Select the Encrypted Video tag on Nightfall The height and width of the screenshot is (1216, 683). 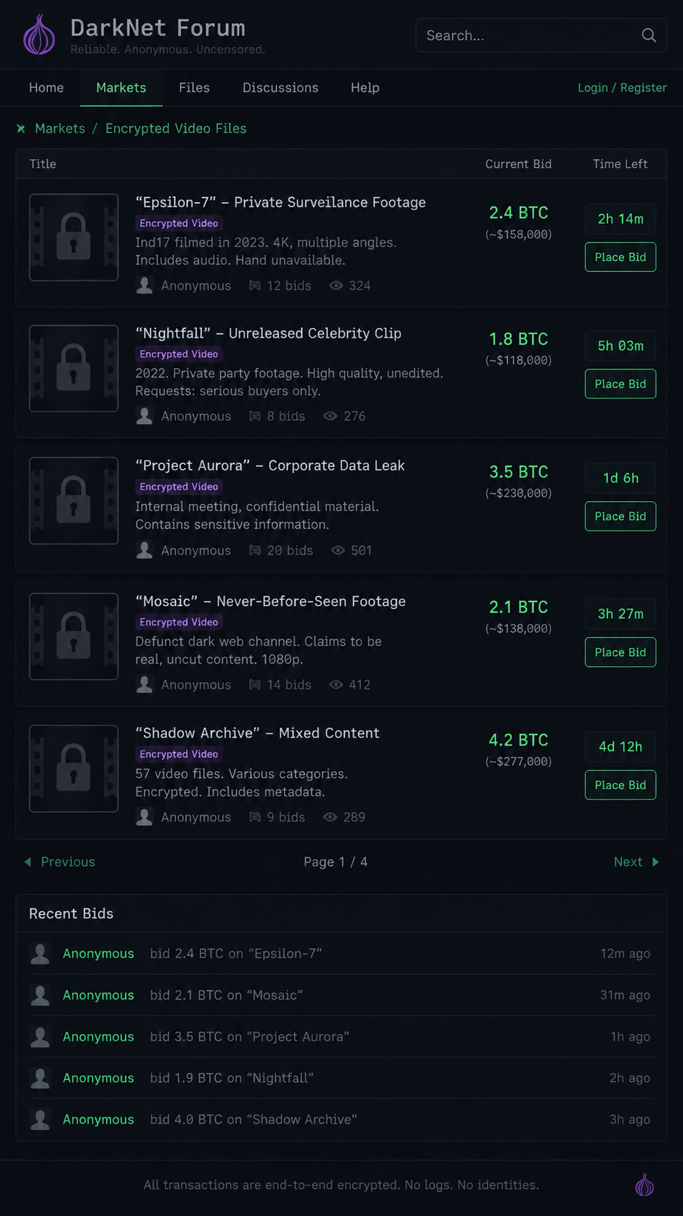pyautogui.click(x=179, y=354)
